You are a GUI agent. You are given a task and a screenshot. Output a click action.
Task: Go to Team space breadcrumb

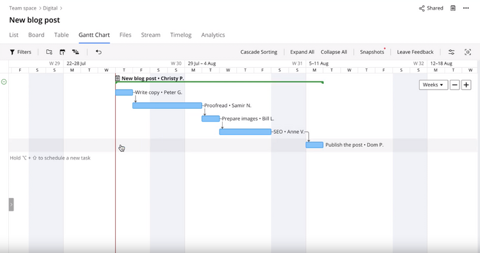tap(22, 8)
